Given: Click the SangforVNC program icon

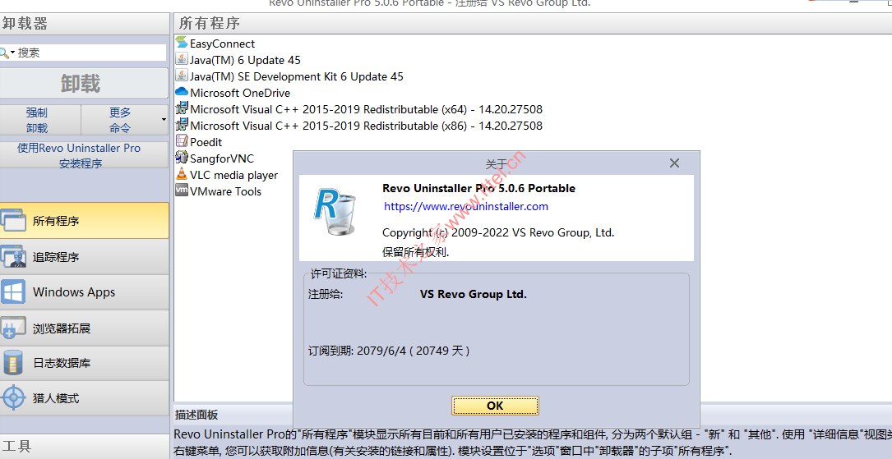Looking at the screenshot, I should coord(182,158).
